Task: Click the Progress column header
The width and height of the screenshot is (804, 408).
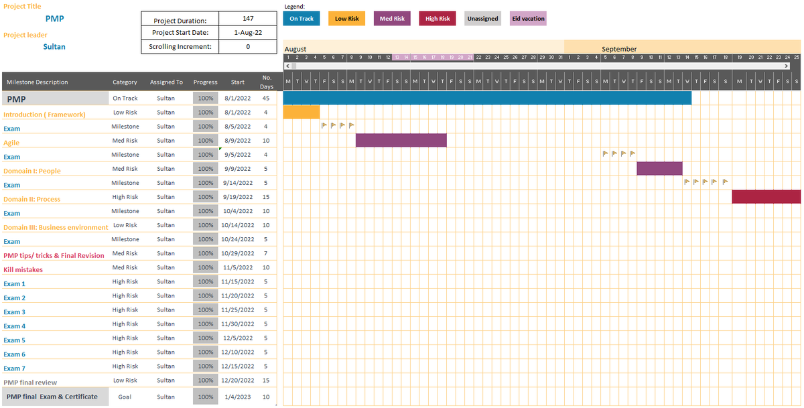Action: pyautogui.click(x=206, y=82)
